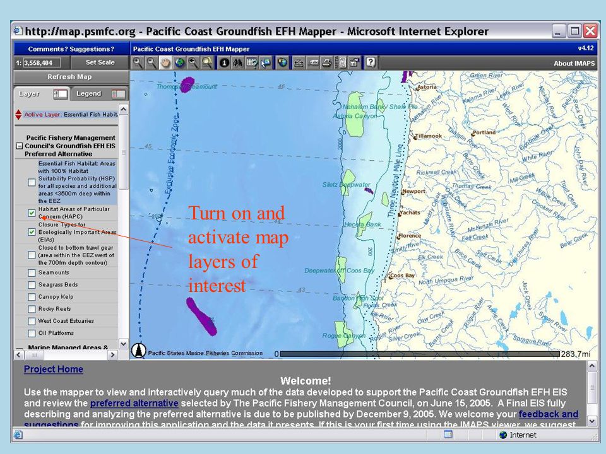Uncheck Habitat Areas of Particular Concern (HAPC)

[32, 212]
